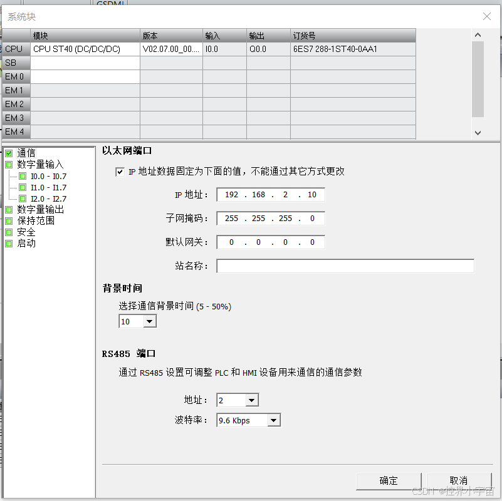Screen dimensions: 502x501
Task: Click the SB module cell
Action: tap(85, 63)
